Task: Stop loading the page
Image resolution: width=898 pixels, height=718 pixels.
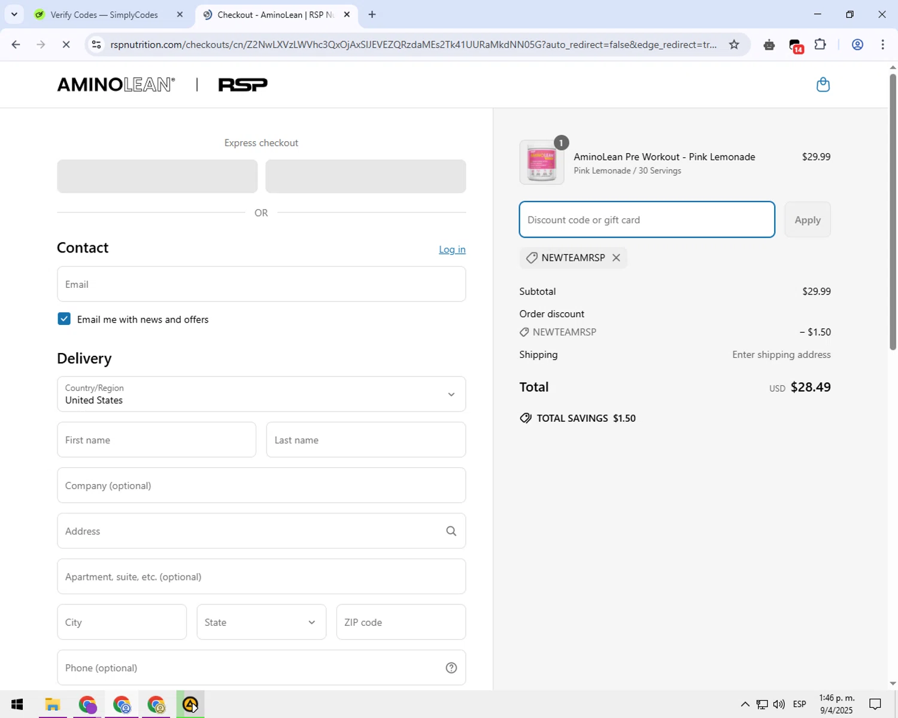Action: point(66,44)
